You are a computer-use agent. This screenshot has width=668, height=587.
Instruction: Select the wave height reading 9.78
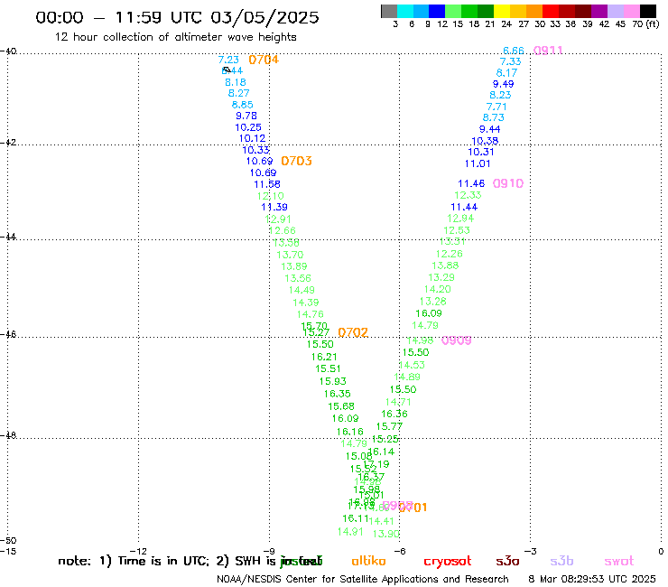246,116
